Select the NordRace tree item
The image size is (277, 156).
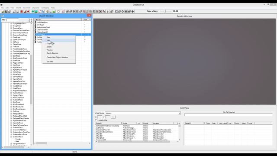pyautogui.click(x=16, y=102)
